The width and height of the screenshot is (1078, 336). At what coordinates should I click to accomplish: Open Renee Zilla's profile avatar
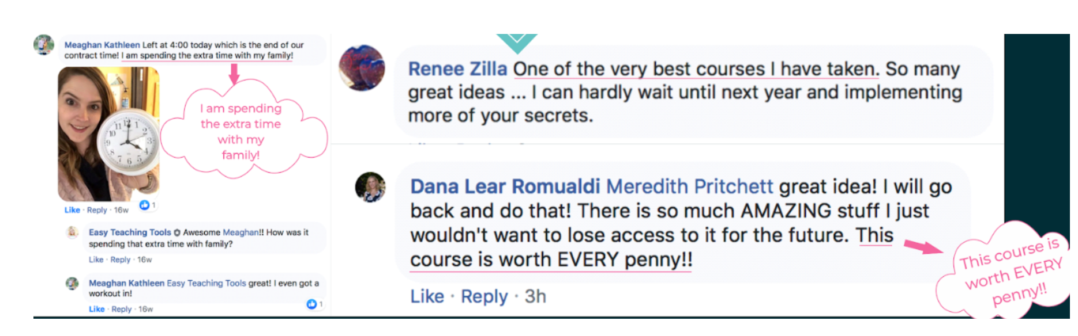[362, 68]
